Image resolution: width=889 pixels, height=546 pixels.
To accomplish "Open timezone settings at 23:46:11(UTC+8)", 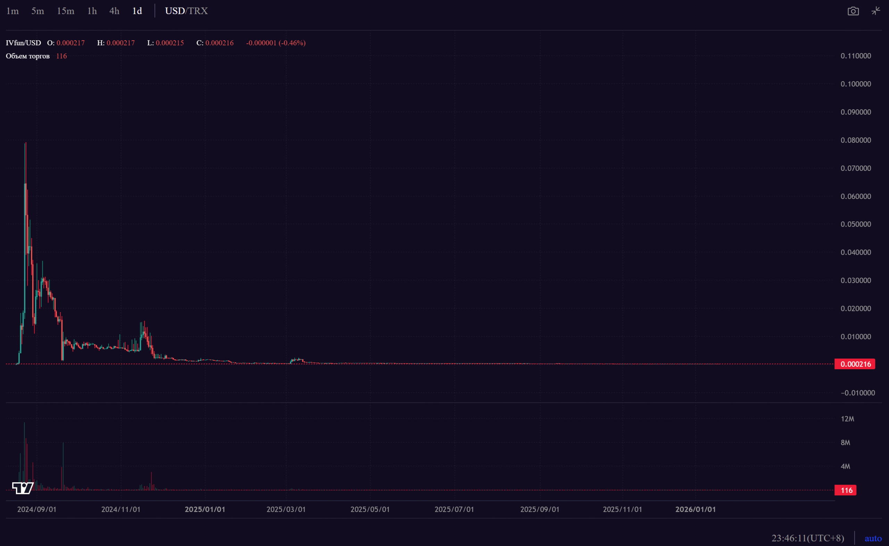I will tap(808, 538).
